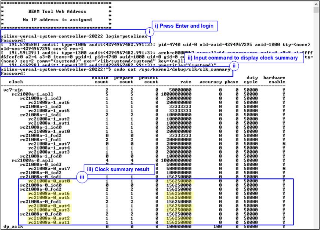
Task: Select the "rc21008a-1_fod2" clock name
Action: point(41,135)
